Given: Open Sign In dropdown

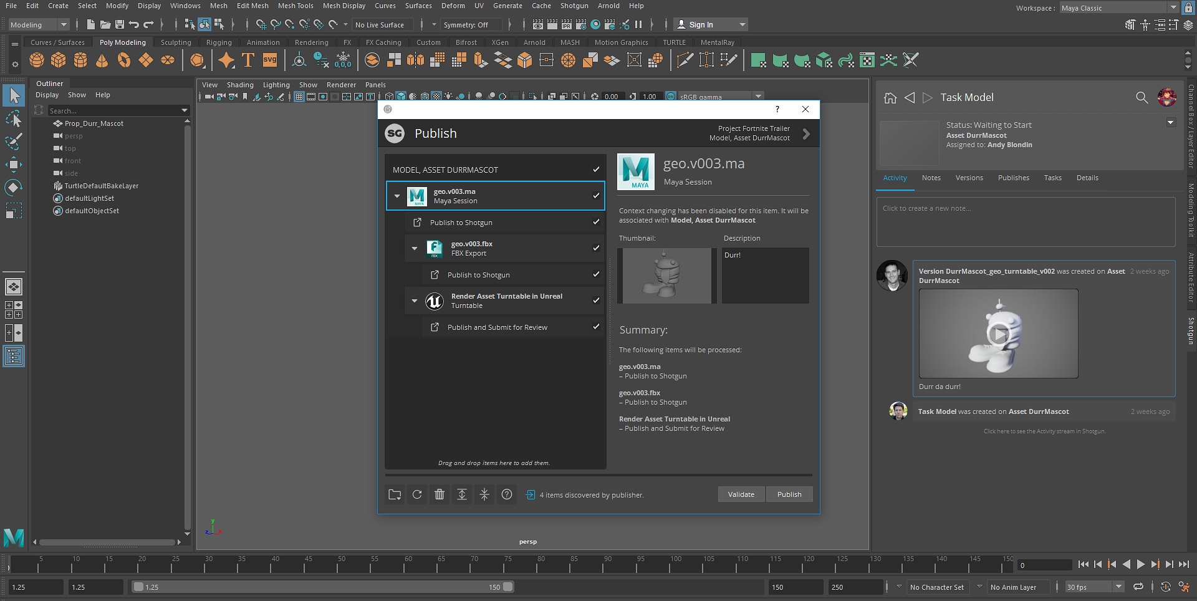Looking at the screenshot, I should click(711, 24).
